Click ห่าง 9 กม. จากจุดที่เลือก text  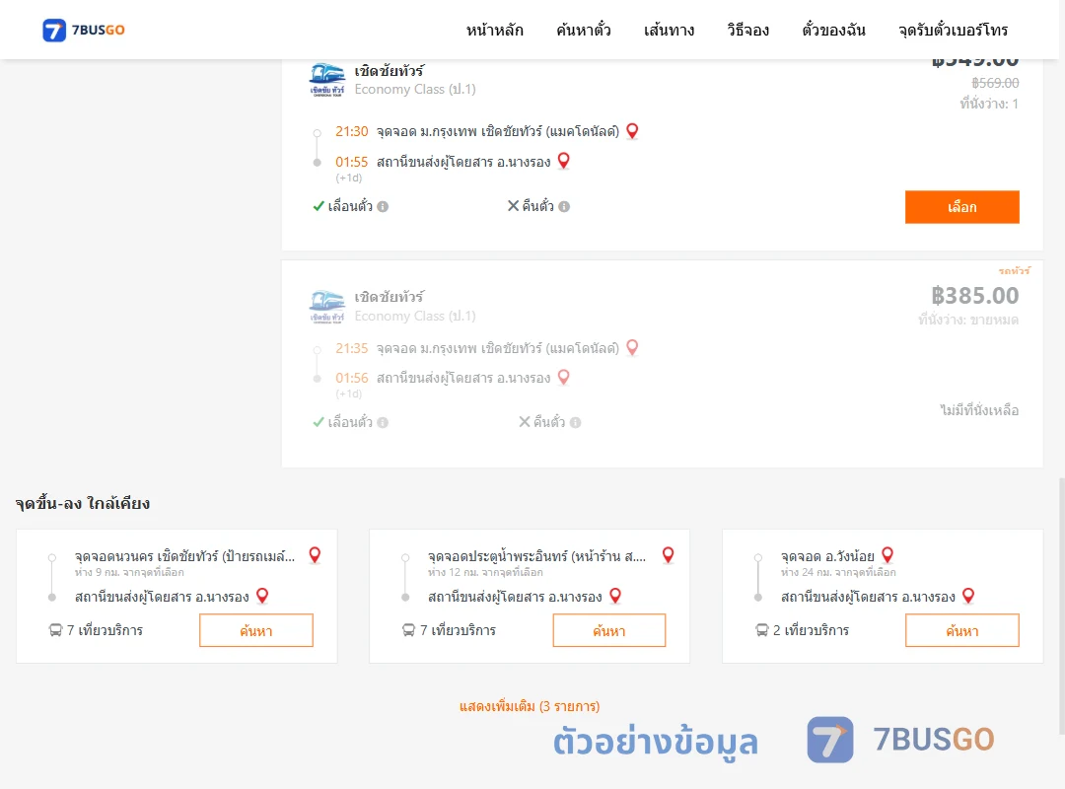point(129,572)
